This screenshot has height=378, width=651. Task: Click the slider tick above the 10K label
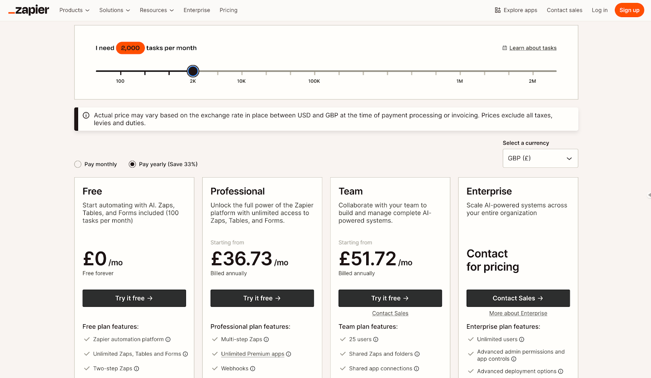[242, 73]
